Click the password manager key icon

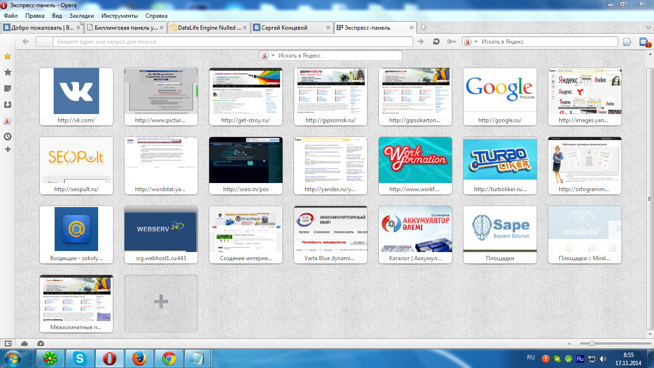click(x=451, y=42)
